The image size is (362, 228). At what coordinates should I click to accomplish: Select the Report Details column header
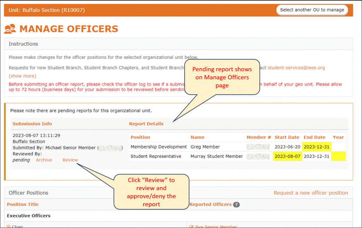[x=146, y=124]
